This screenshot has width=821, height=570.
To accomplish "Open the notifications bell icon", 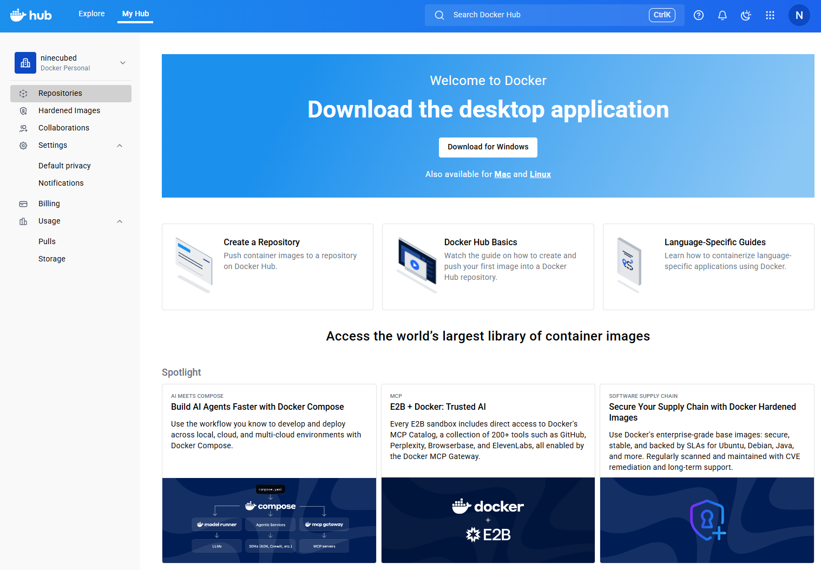I will (723, 15).
